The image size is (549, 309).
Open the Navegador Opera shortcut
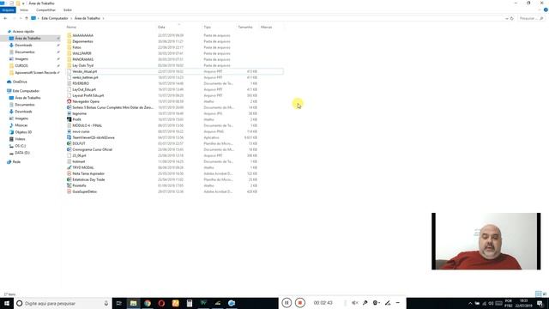(86, 101)
